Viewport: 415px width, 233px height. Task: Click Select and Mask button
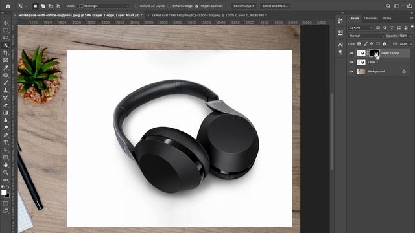click(x=275, y=6)
